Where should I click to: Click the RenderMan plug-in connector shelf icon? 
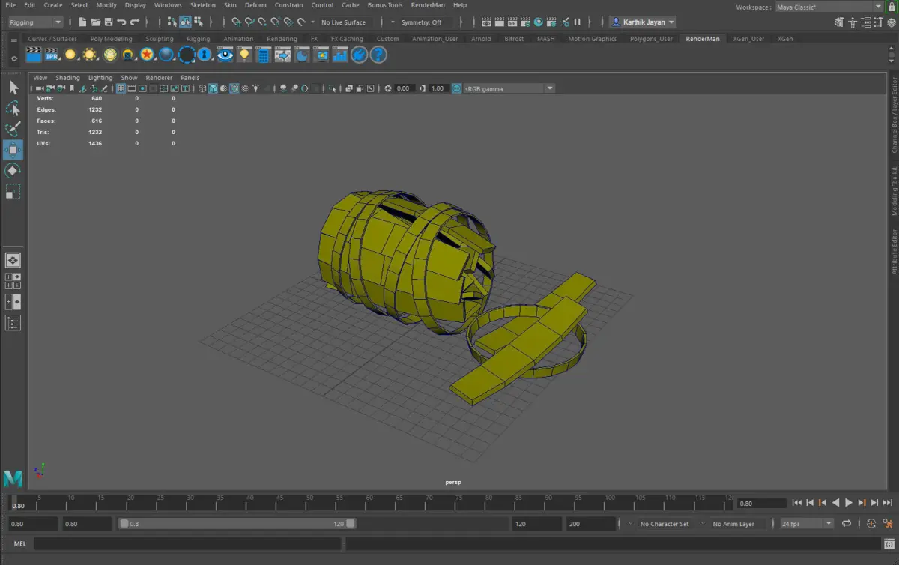tap(359, 54)
